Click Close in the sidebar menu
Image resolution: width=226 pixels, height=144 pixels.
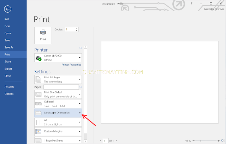coord(7,76)
